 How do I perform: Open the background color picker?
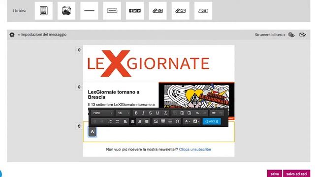[x=196, y=121]
